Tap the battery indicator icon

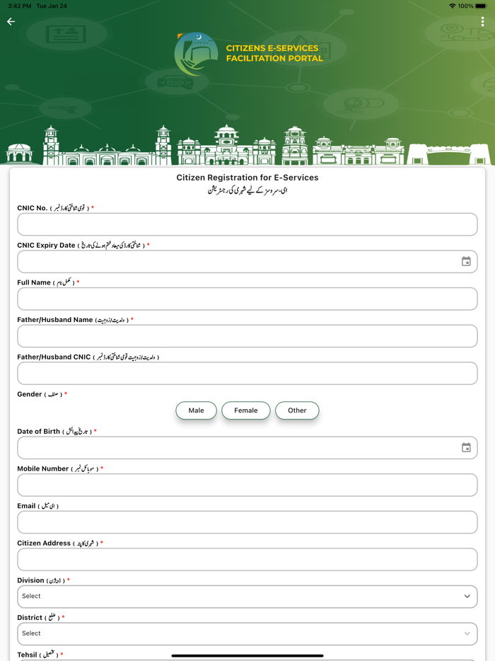click(x=481, y=6)
